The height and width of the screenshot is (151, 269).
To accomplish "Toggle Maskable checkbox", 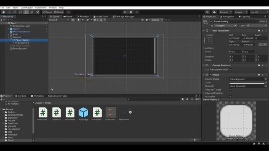I will [230, 96].
